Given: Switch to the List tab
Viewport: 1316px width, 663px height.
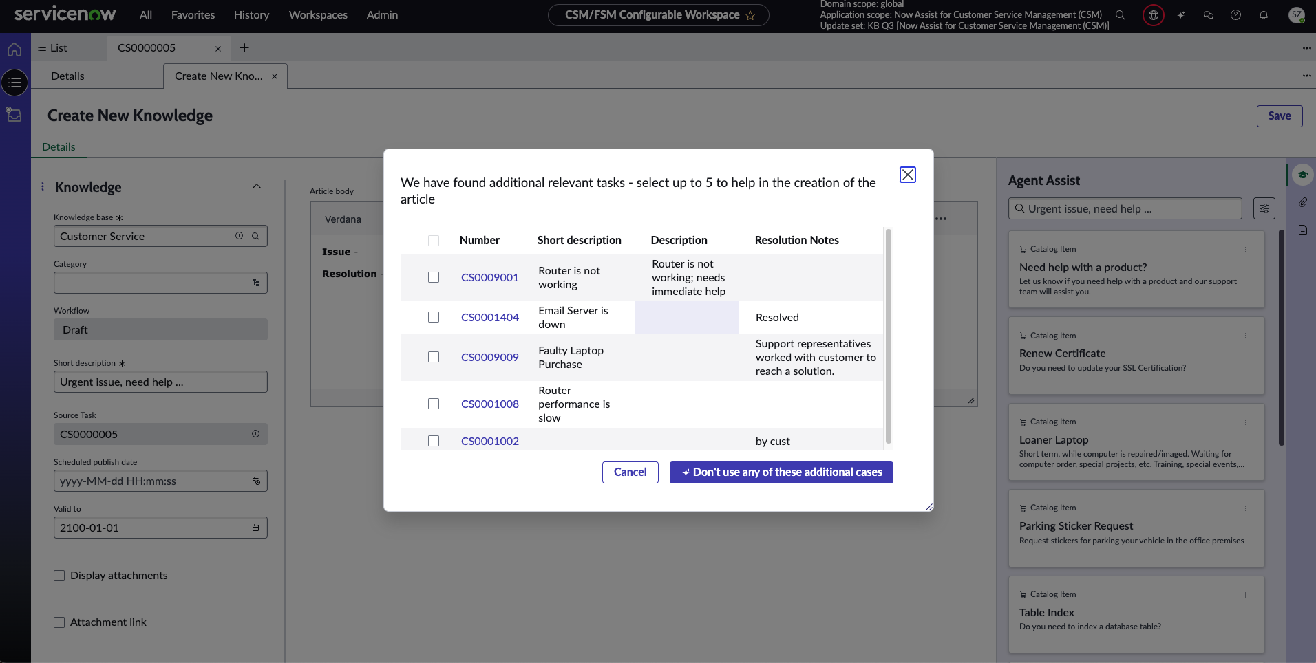Looking at the screenshot, I should [x=53, y=48].
